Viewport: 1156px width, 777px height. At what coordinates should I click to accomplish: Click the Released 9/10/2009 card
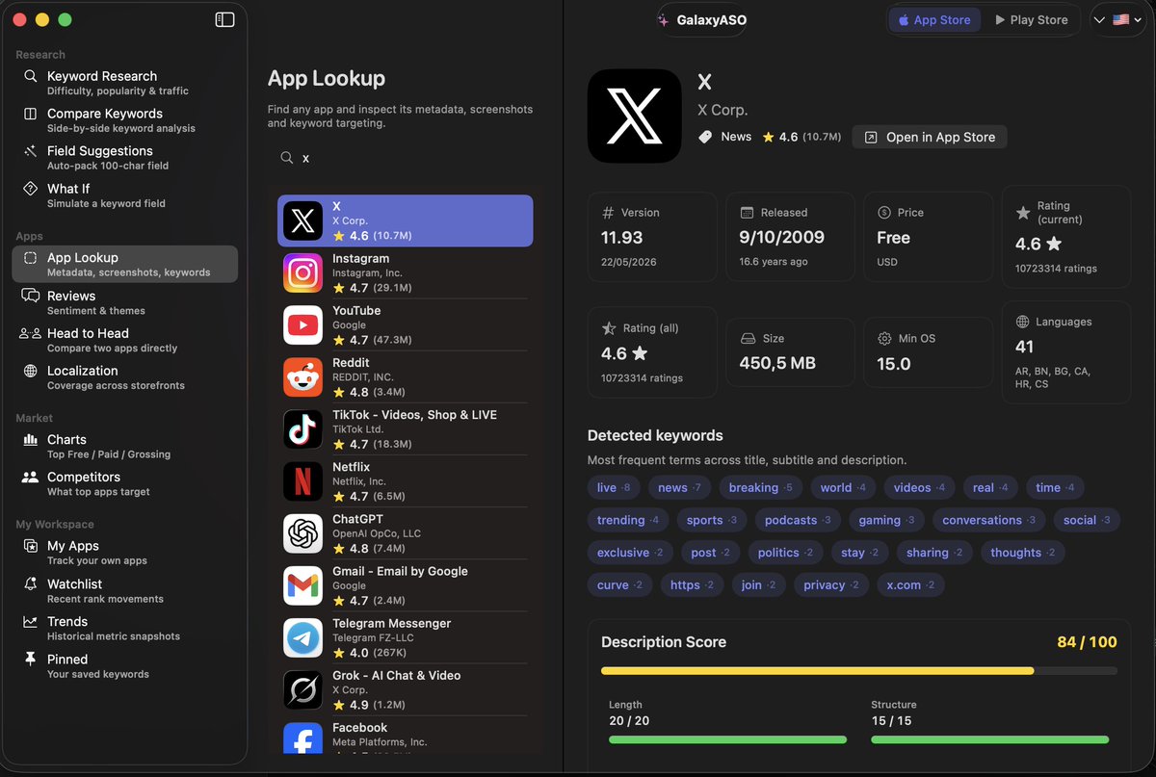point(790,237)
